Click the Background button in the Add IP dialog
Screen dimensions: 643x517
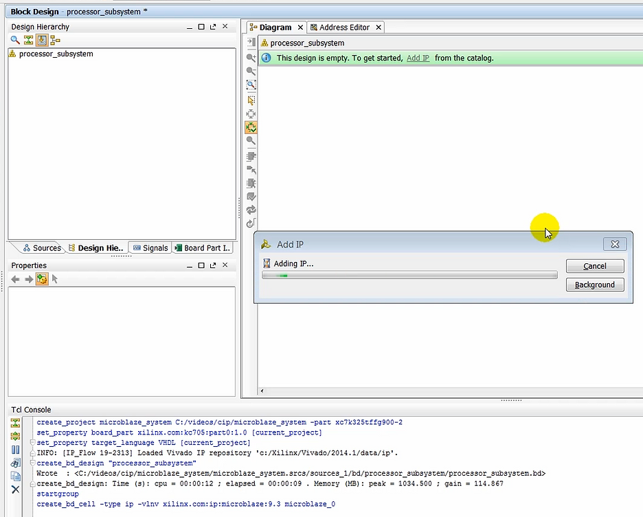(594, 285)
